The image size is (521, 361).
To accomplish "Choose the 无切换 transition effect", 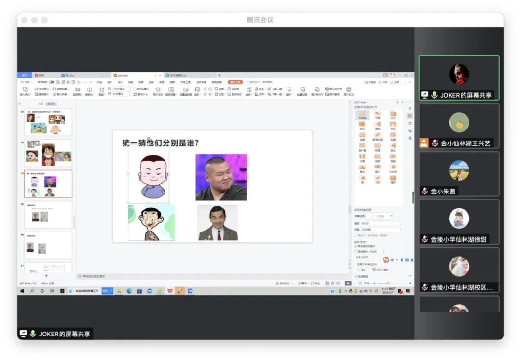I will pos(362,115).
